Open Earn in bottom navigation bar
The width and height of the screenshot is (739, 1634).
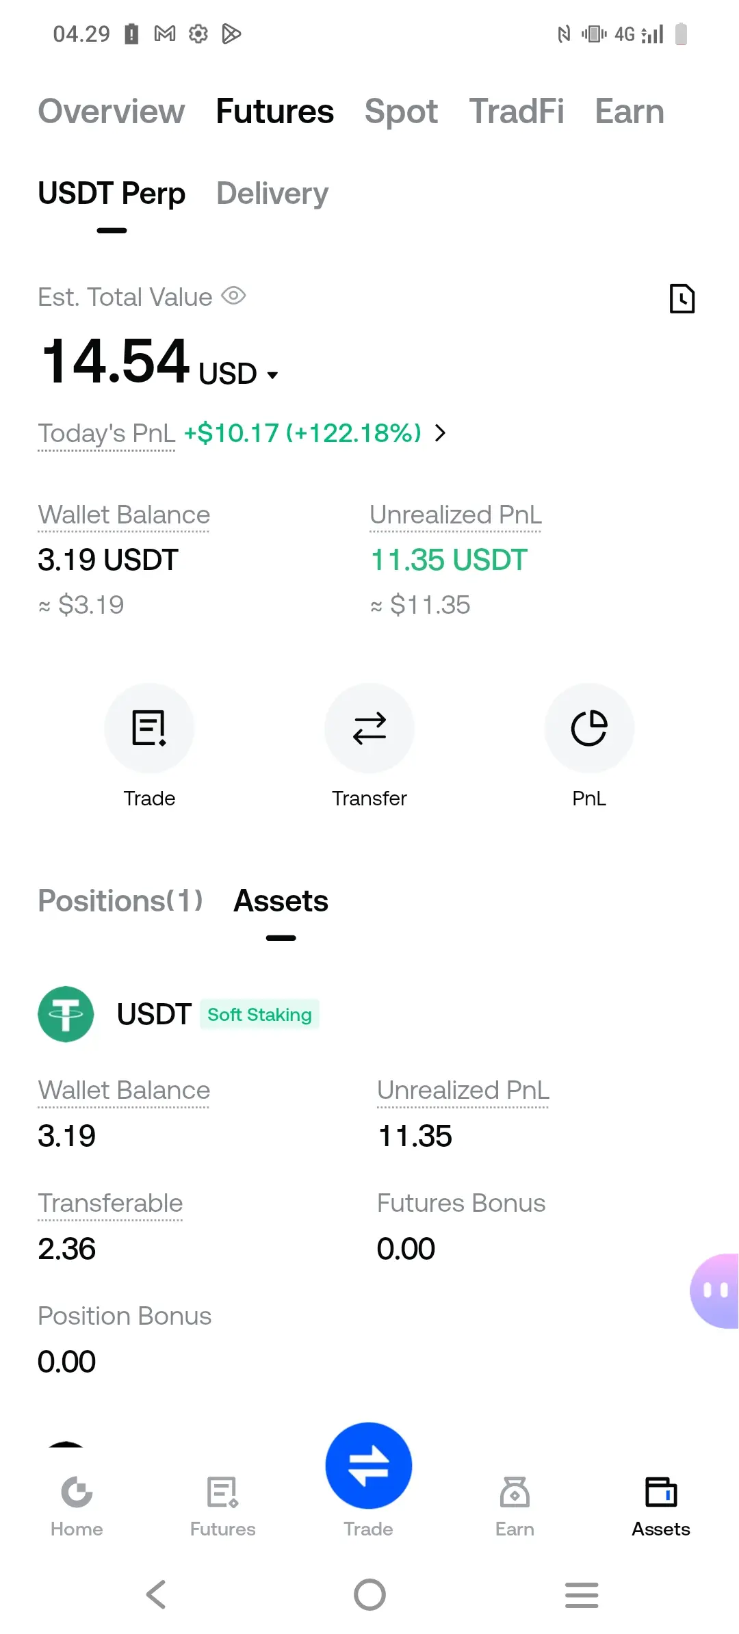(x=515, y=1505)
